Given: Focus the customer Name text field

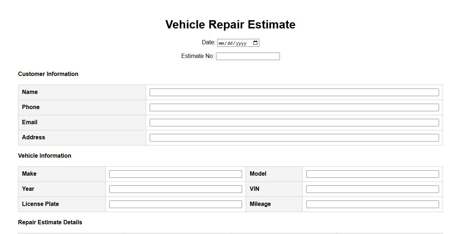Looking at the screenshot, I should coord(294,93).
